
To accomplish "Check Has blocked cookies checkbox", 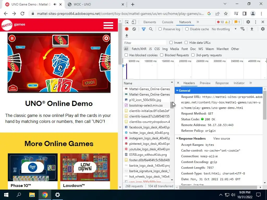I will pos(126,55).
